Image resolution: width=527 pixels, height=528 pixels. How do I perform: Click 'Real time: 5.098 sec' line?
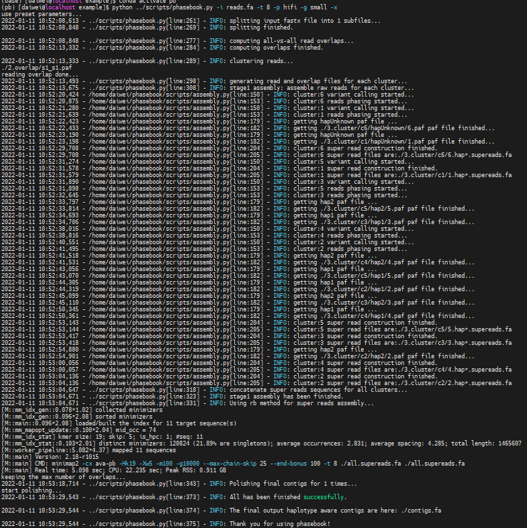point(114,471)
